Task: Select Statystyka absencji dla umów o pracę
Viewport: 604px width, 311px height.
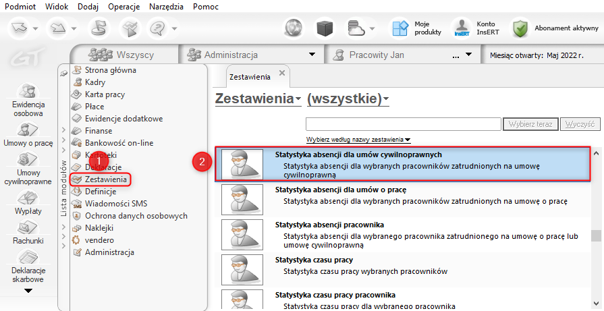Action: point(402,200)
